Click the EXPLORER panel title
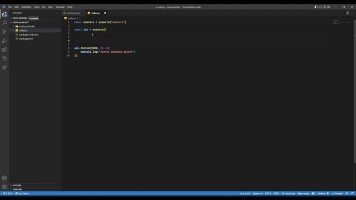This screenshot has width=356, height=200. click(17, 13)
